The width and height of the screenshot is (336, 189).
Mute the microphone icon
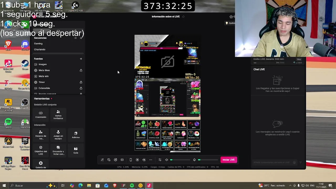click(x=194, y=160)
